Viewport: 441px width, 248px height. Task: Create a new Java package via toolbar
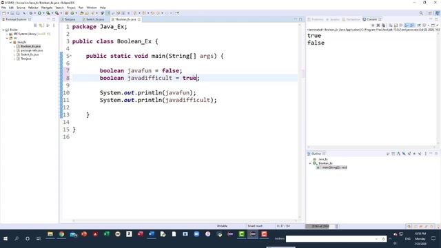click(x=66, y=13)
